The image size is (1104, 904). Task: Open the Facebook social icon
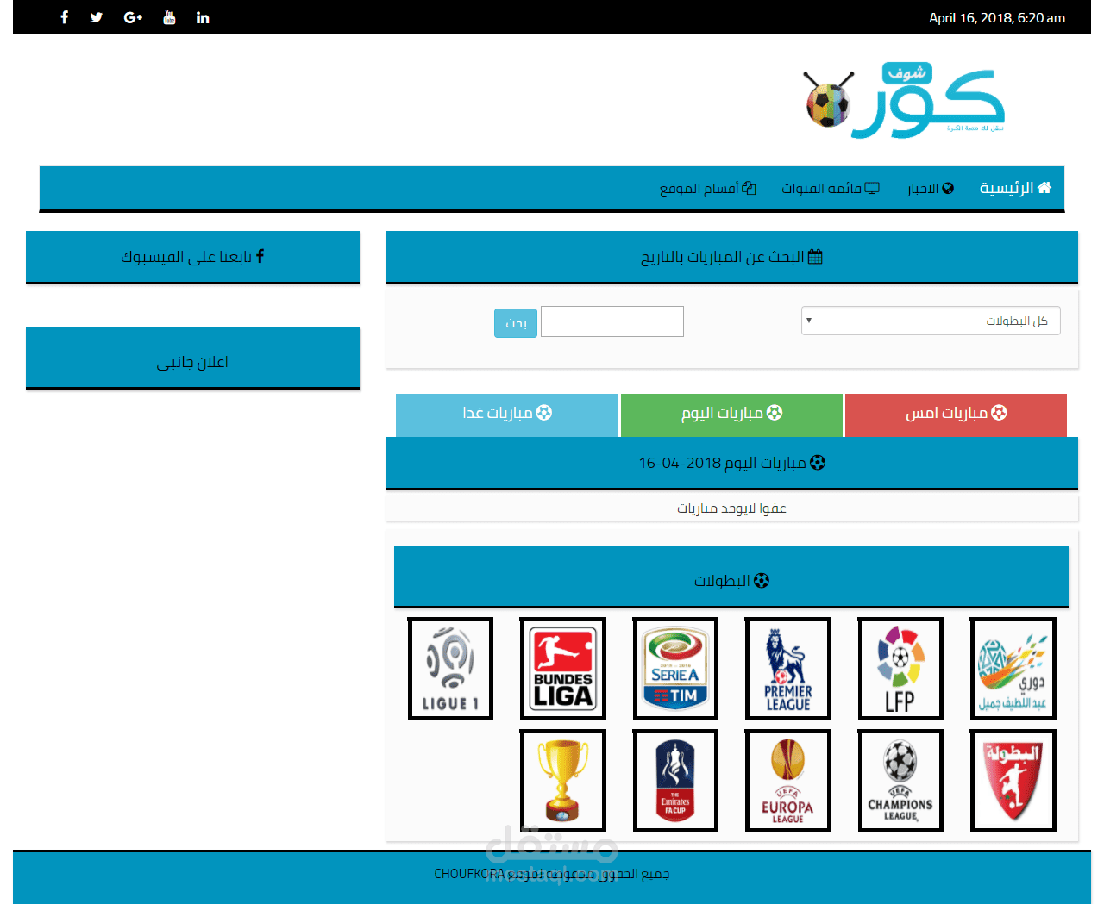pos(64,17)
